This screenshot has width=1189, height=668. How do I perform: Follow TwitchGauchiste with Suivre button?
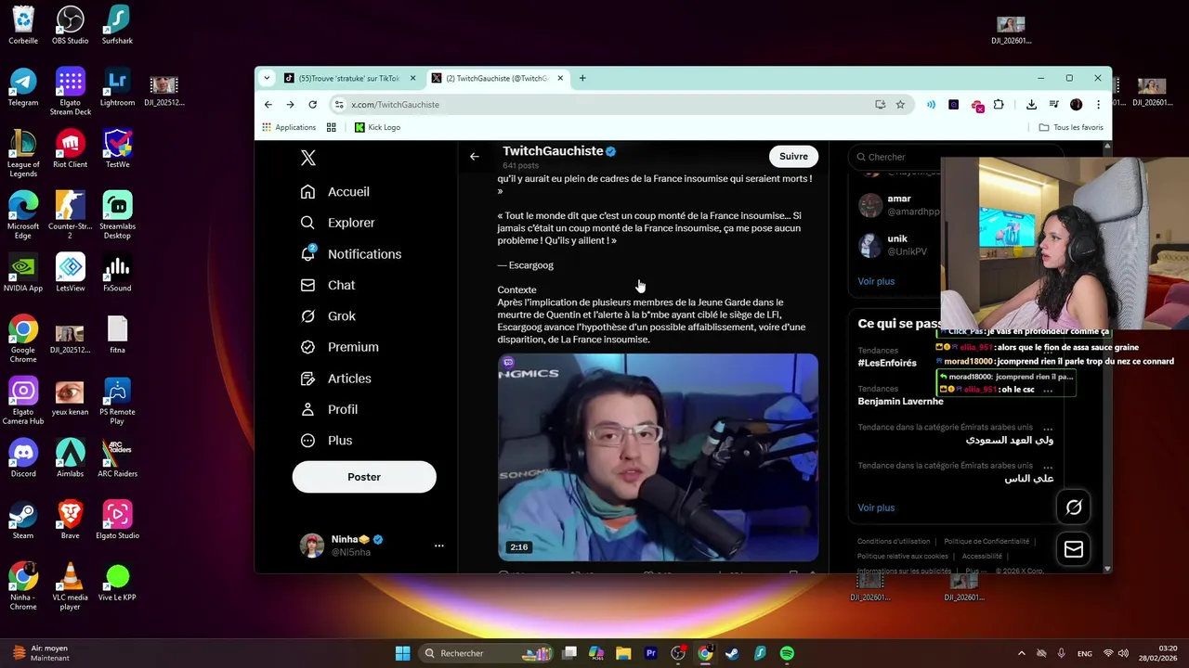[793, 157]
